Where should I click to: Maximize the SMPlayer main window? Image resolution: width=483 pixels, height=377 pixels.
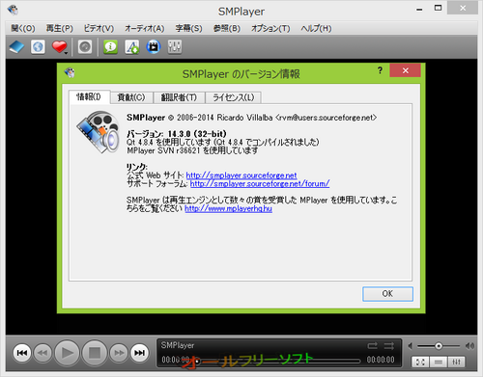[438, 8]
